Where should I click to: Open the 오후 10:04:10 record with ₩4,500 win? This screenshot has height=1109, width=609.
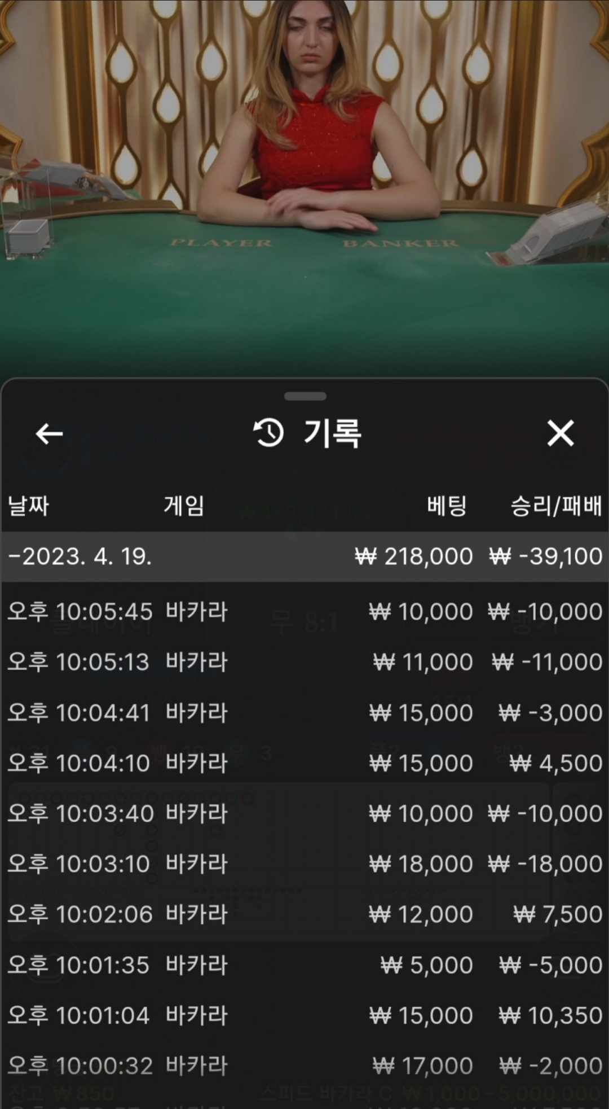coord(304,763)
